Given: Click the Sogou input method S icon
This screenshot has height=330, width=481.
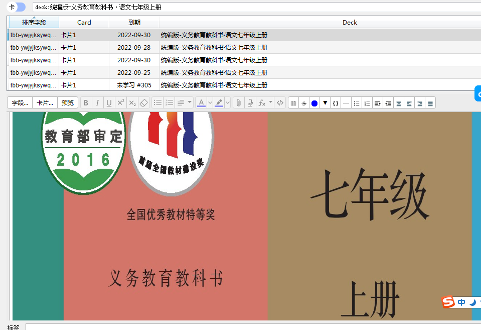Looking at the screenshot, I should pyautogui.click(x=448, y=302).
